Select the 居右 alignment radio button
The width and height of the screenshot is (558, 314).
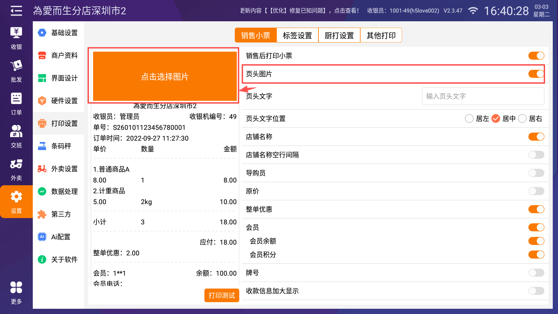tap(522, 119)
